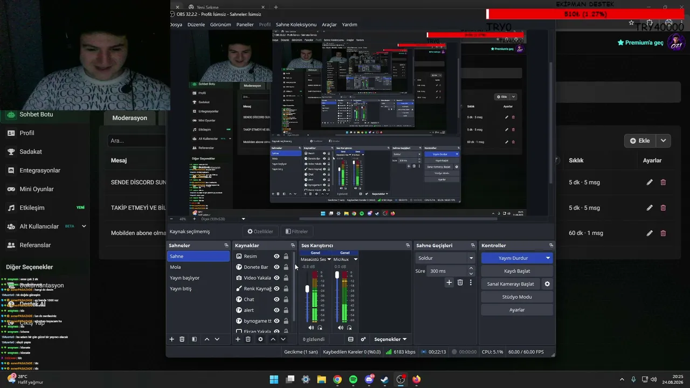The width and height of the screenshot is (690, 388).
Task: Toggle lock on Chat source
Action: 286,300
